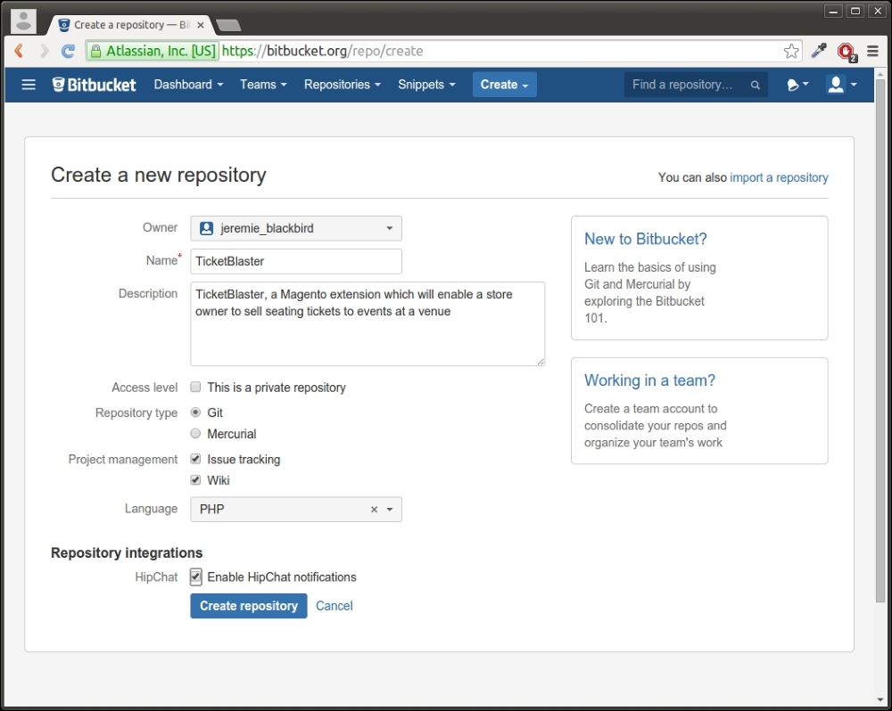This screenshot has width=892, height=711.
Task: Expand the Create menu in the navbar
Action: tap(504, 85)
